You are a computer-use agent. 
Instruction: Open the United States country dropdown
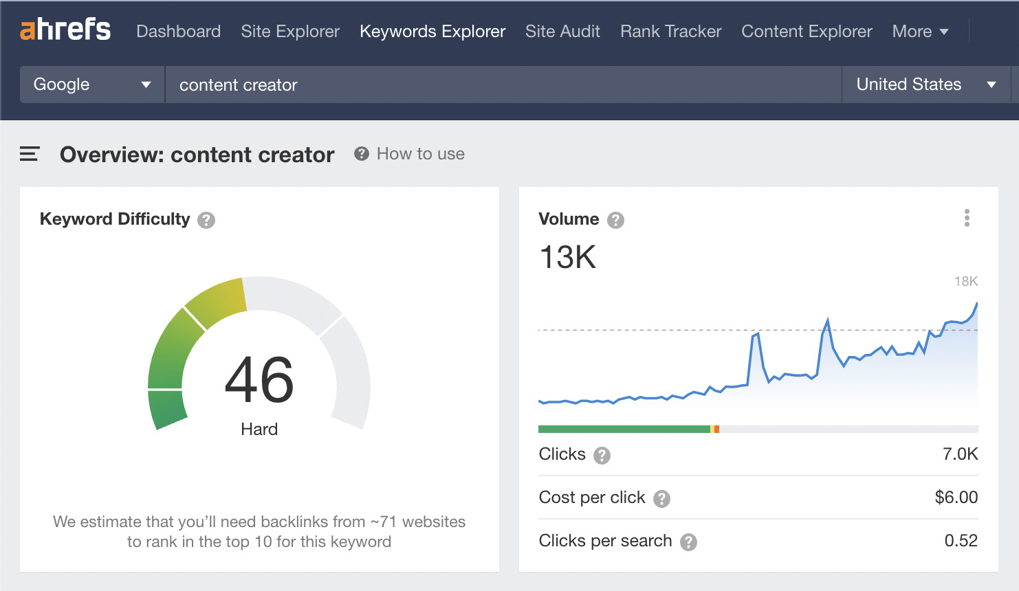point(925,84)
